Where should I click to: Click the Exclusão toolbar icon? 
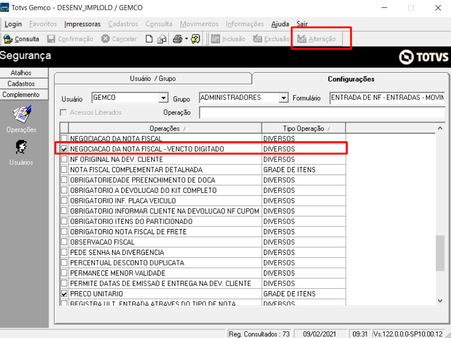[257, 39]
